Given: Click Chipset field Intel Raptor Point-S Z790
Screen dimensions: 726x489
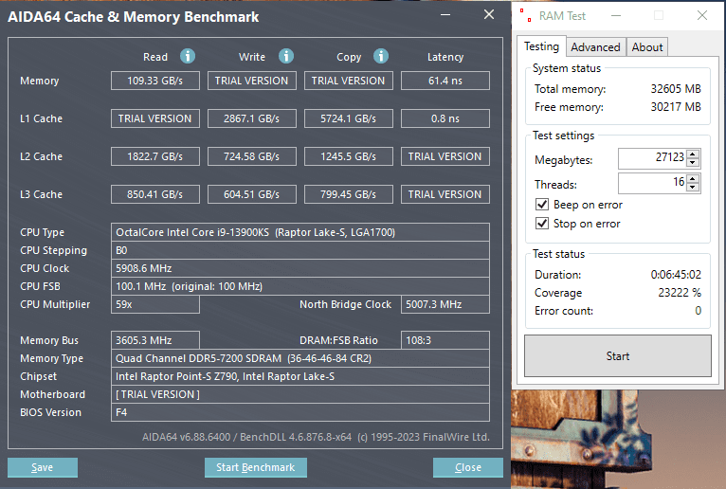Looking at the screenshot, I should (300, 376).
